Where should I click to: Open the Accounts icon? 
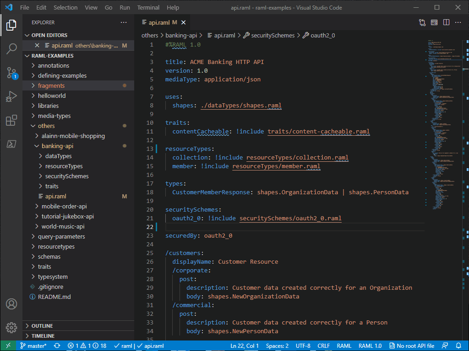click(x=11, y=304)
